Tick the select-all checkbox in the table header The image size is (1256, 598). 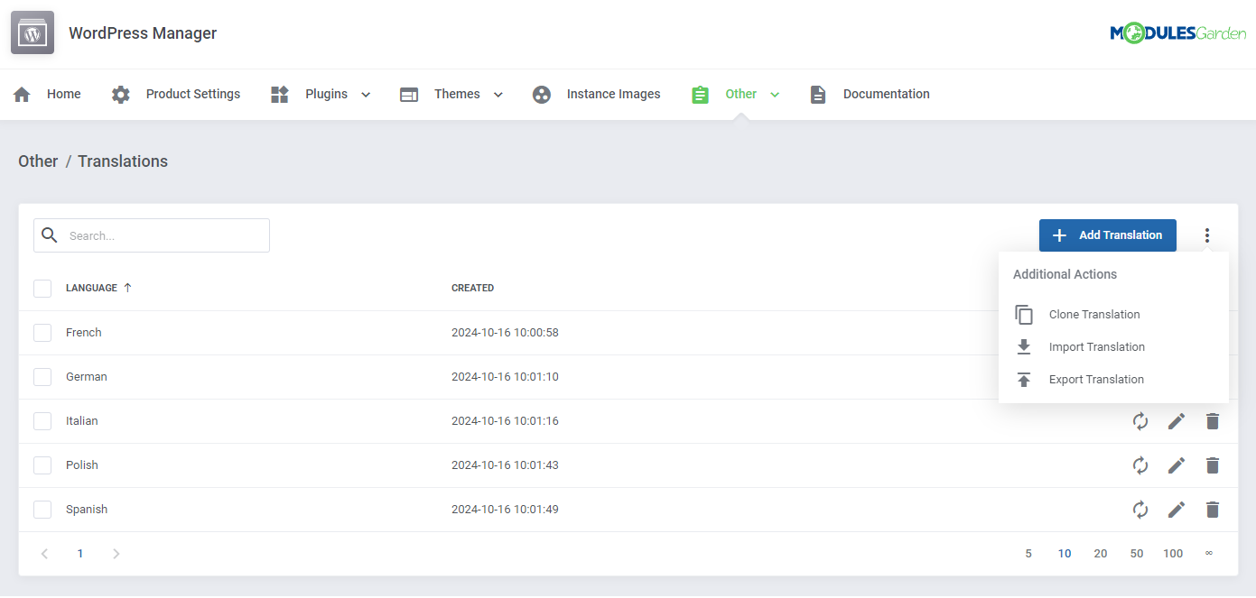tap(42, 288)
